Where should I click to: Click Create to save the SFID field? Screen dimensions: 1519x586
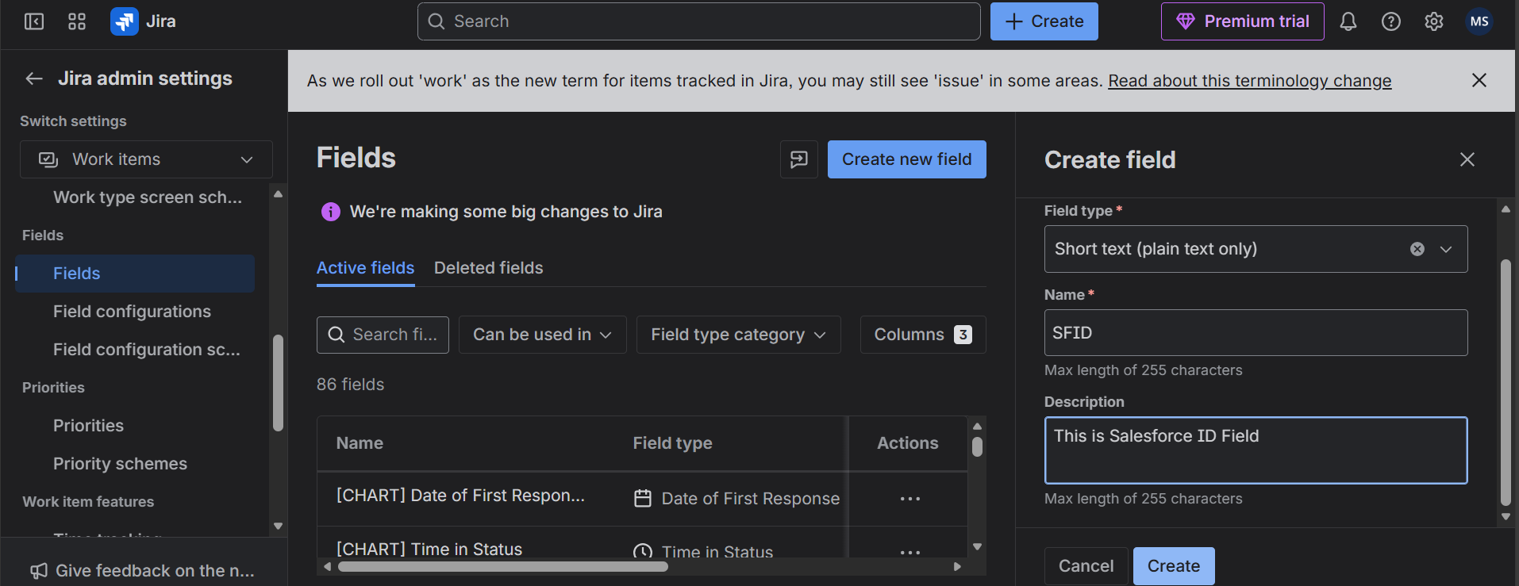[x=1174, y=566]
